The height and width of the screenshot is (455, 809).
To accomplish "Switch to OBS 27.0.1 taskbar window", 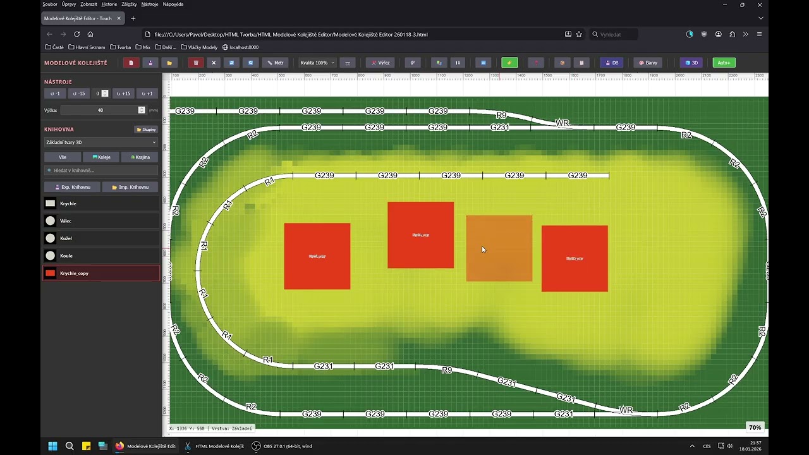I will [x=282, y=446].
